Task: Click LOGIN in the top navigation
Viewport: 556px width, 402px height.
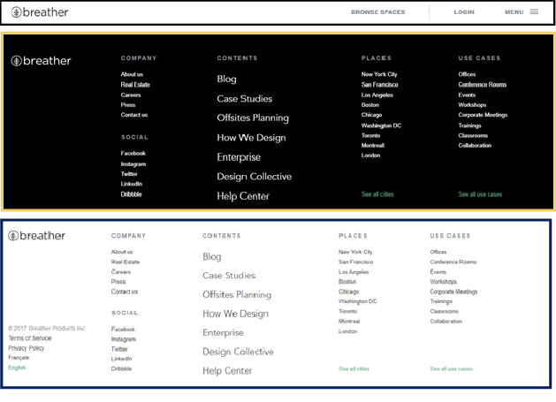Action: pyautogui.click(x=463, y=12)
